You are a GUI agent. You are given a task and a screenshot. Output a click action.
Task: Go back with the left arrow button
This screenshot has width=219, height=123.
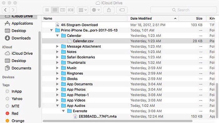tap(5, 10)
